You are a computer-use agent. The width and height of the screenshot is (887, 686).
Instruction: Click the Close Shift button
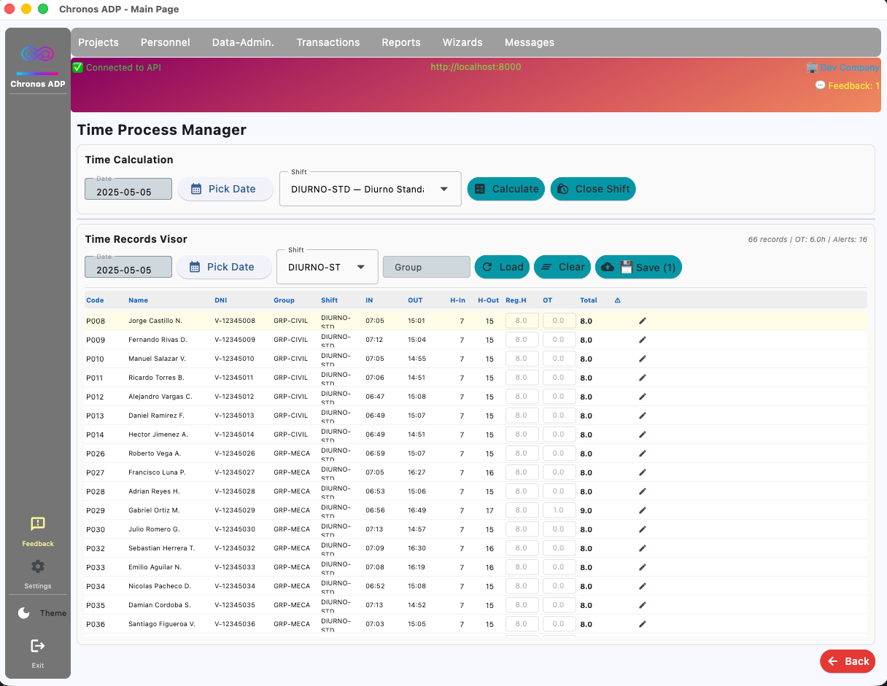[x=593, y=189]
